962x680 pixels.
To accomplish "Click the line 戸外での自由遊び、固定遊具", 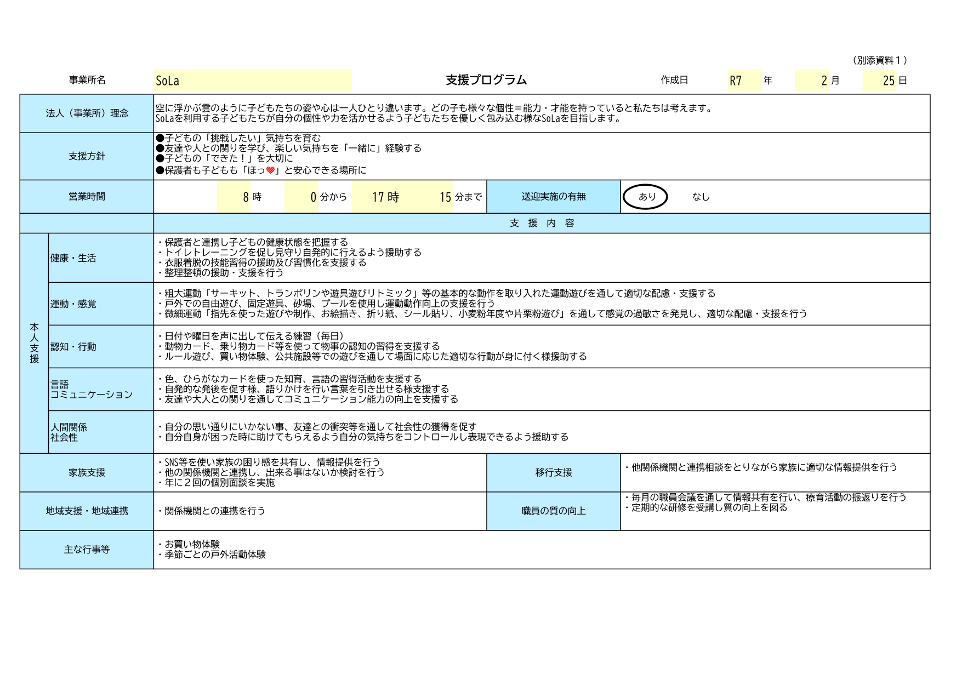I will (x=326, y=304).
